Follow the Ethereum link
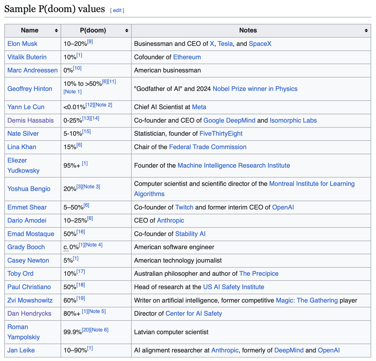Image resolution: width=376 pixels, height=361 pixels. point(187,57)
